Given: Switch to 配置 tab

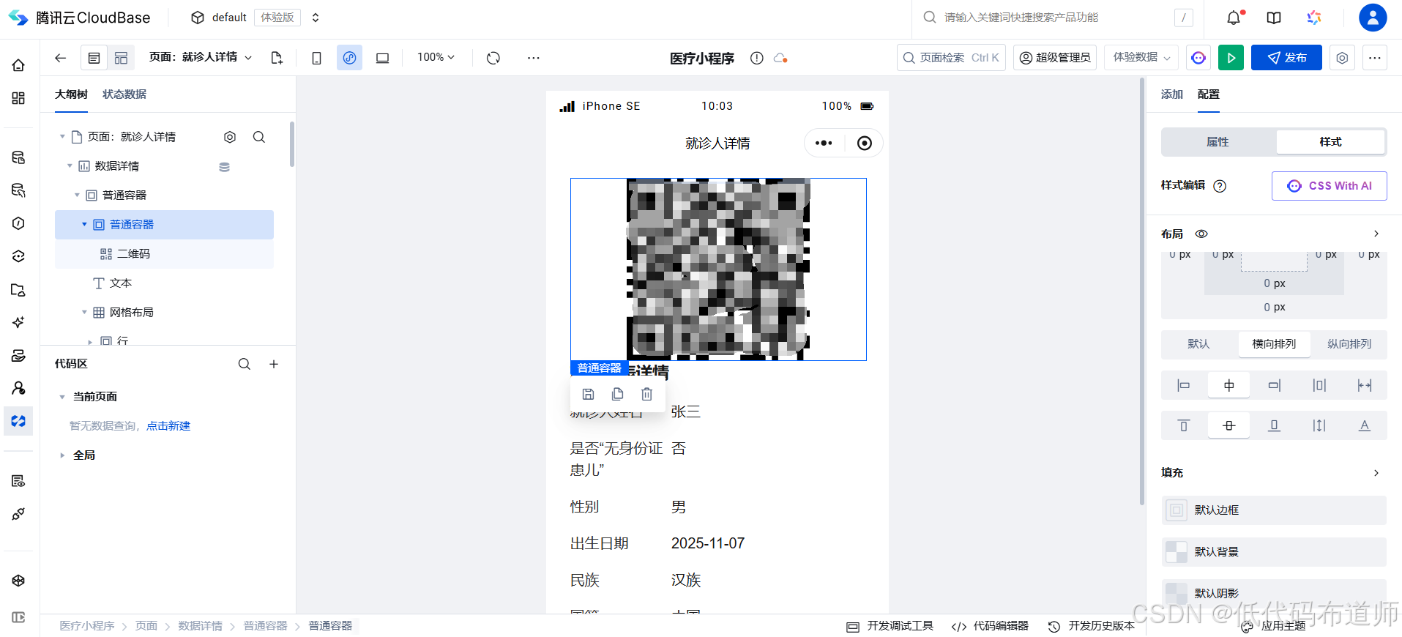Looking at the screenshot, I should [1209, 94].
